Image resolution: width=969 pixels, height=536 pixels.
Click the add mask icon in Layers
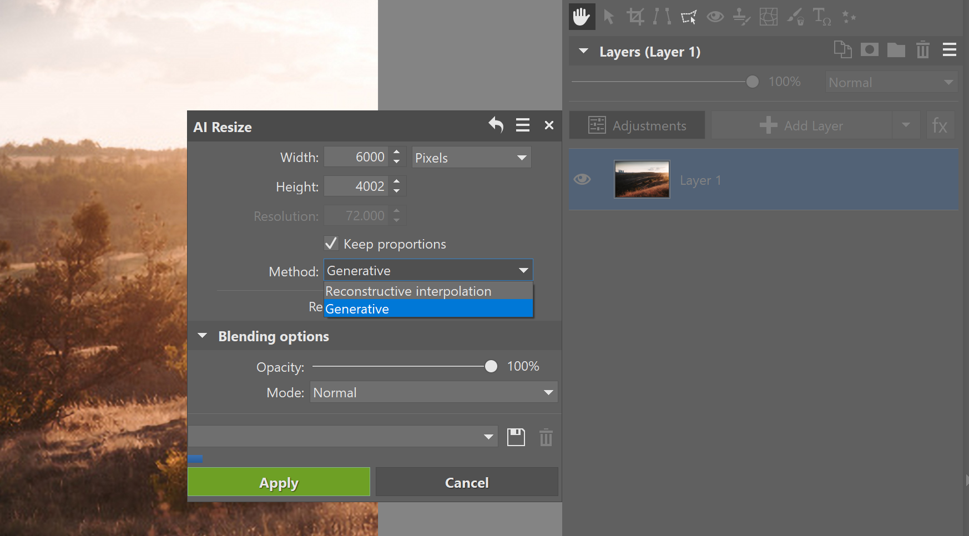[x=869, y=50]
